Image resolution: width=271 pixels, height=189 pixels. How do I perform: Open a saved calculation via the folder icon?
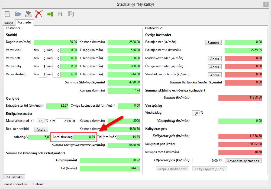pos(18,14)
